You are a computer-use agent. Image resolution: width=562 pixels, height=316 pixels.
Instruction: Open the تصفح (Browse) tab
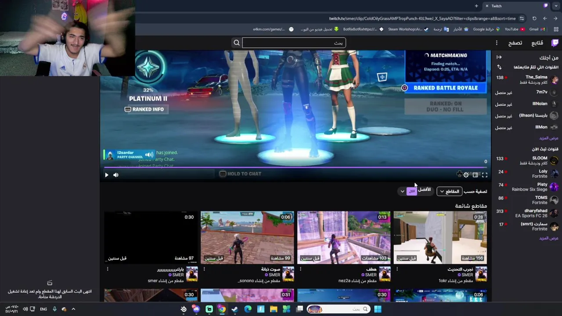pyautogui.click(x=515, y=43)
